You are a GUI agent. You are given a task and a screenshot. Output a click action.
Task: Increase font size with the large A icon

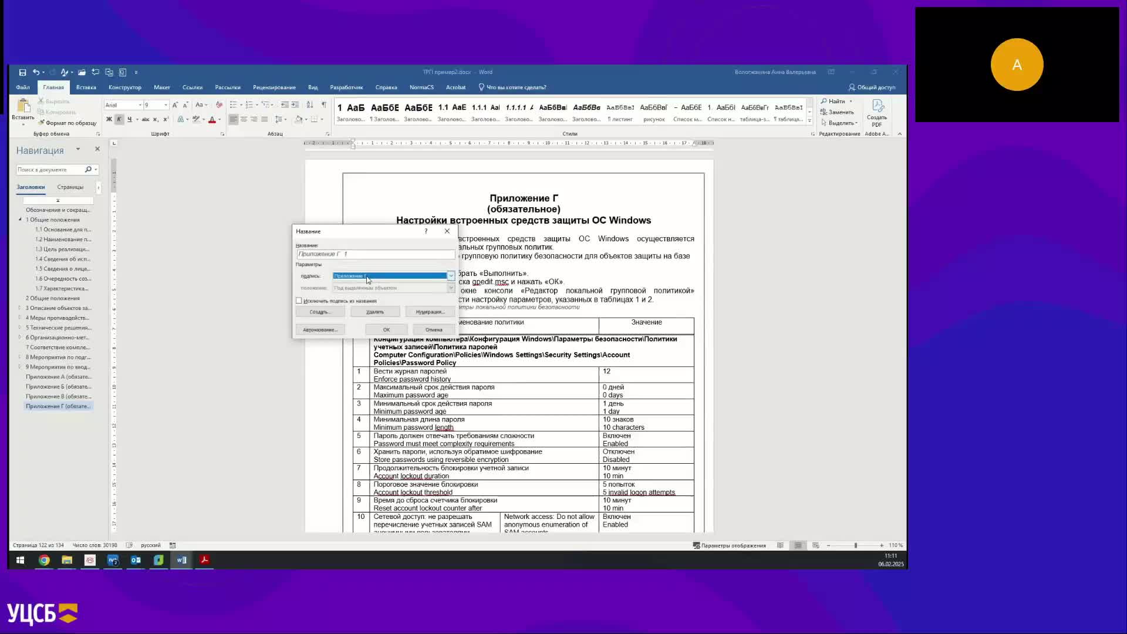tap(175, 104)
